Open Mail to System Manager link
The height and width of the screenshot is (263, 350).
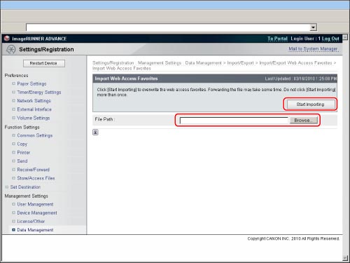pos(313,49)
